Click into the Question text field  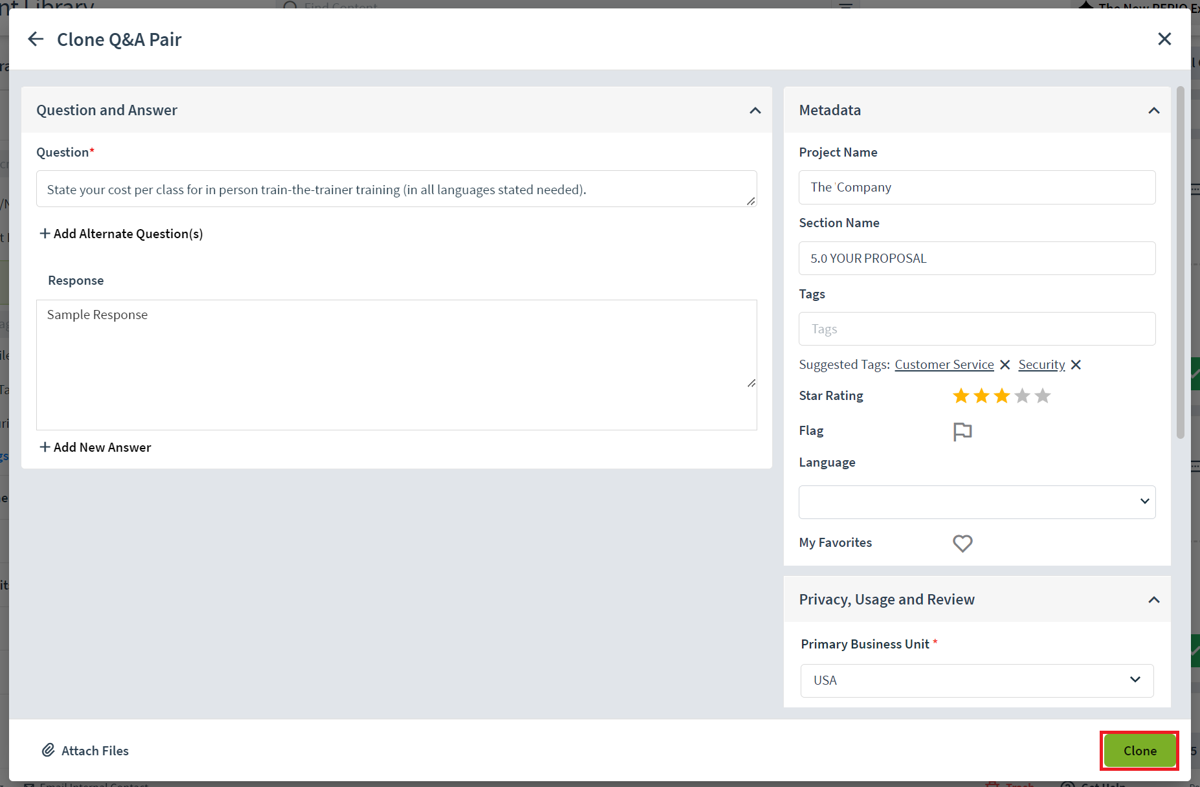[396, 189]
